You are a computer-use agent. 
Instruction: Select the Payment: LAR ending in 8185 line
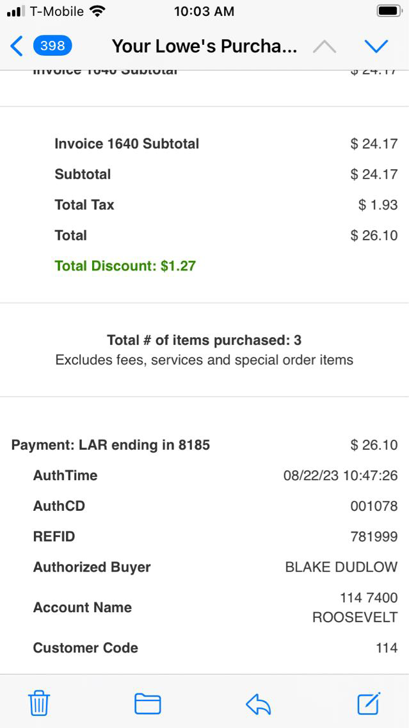(111, 445)
